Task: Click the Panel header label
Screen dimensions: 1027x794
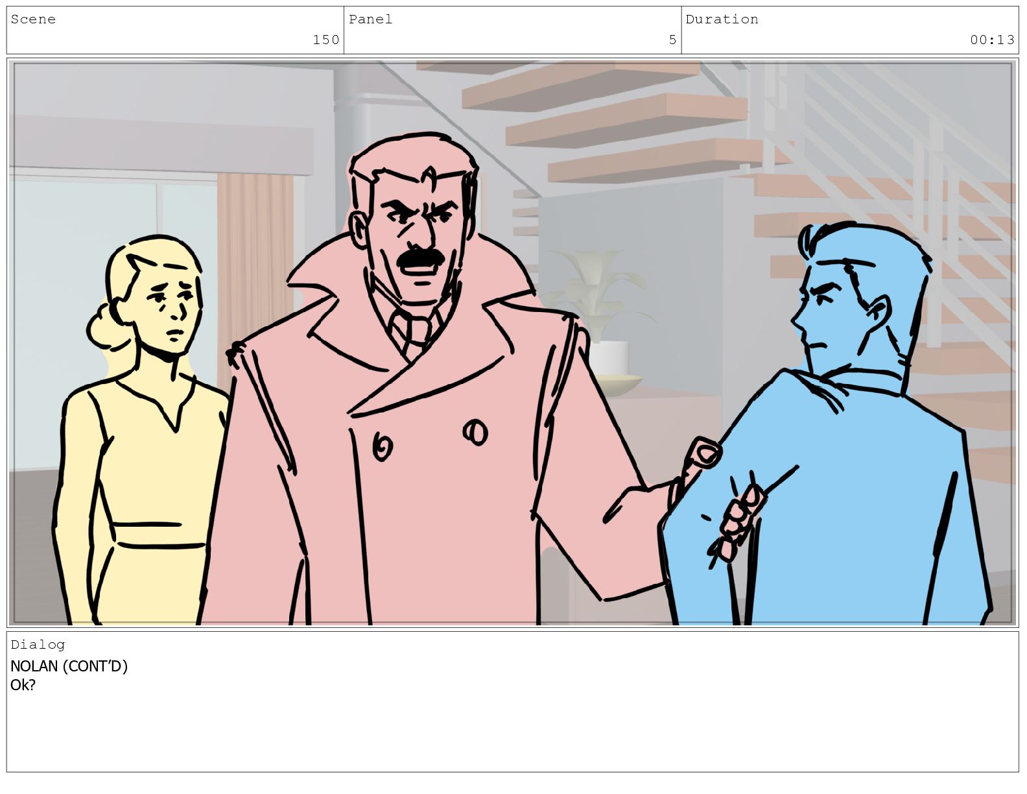Action: (370, 19)
